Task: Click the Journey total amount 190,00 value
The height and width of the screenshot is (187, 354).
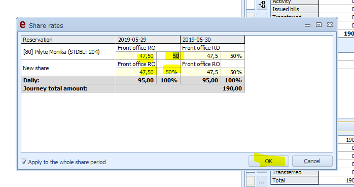Action: [x=232, y=88]
